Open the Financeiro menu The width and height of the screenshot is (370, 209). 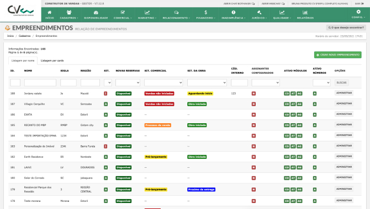click(205, 15)
